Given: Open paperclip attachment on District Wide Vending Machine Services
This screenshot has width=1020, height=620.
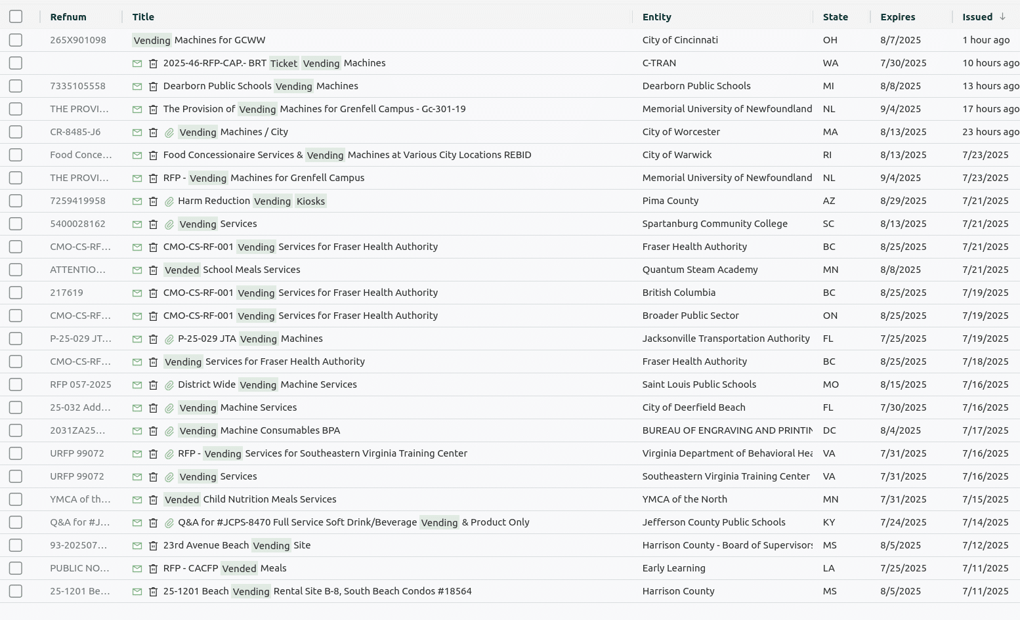Looking at the screenshot, I should [169, 385].
